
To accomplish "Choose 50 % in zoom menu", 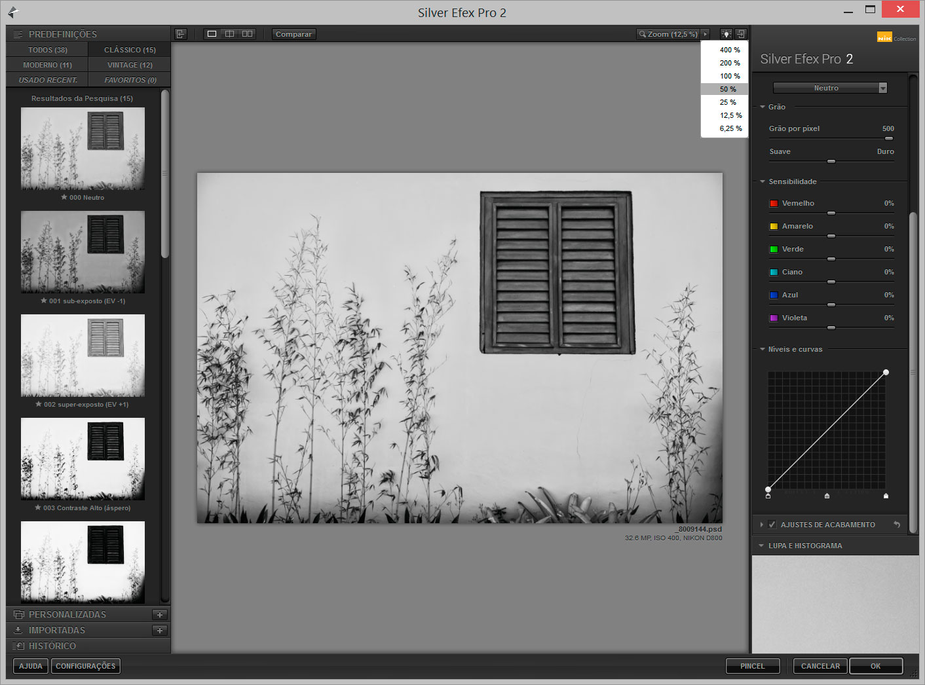I will (x=727, y=89).
